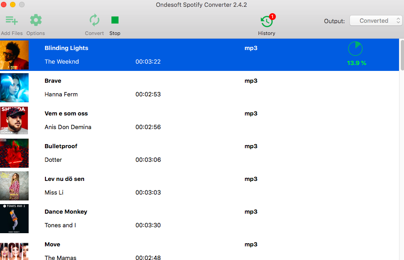Click the duration 00:03:03

(x=148, y=192)
